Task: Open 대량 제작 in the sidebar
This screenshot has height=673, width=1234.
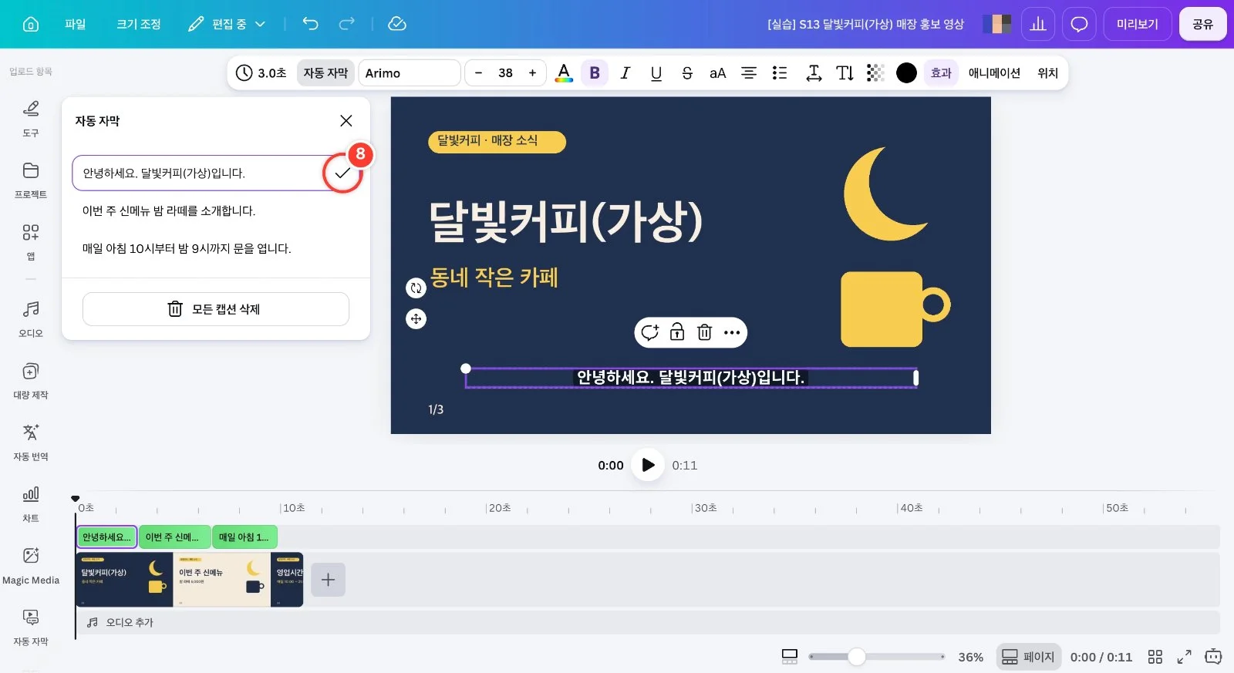Action: (x=31, y=380)
